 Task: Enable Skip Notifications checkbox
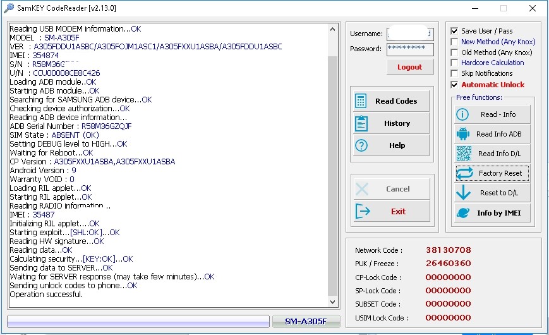(454, 73)
